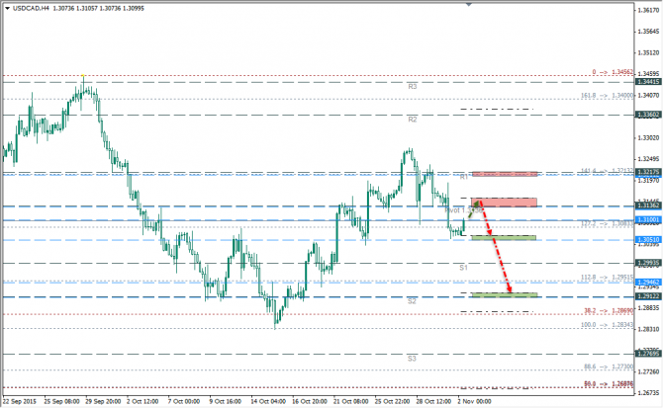Click the 7 Oct 00:00 time label
This screenshot has height=408, width=663.
point(183,401)
